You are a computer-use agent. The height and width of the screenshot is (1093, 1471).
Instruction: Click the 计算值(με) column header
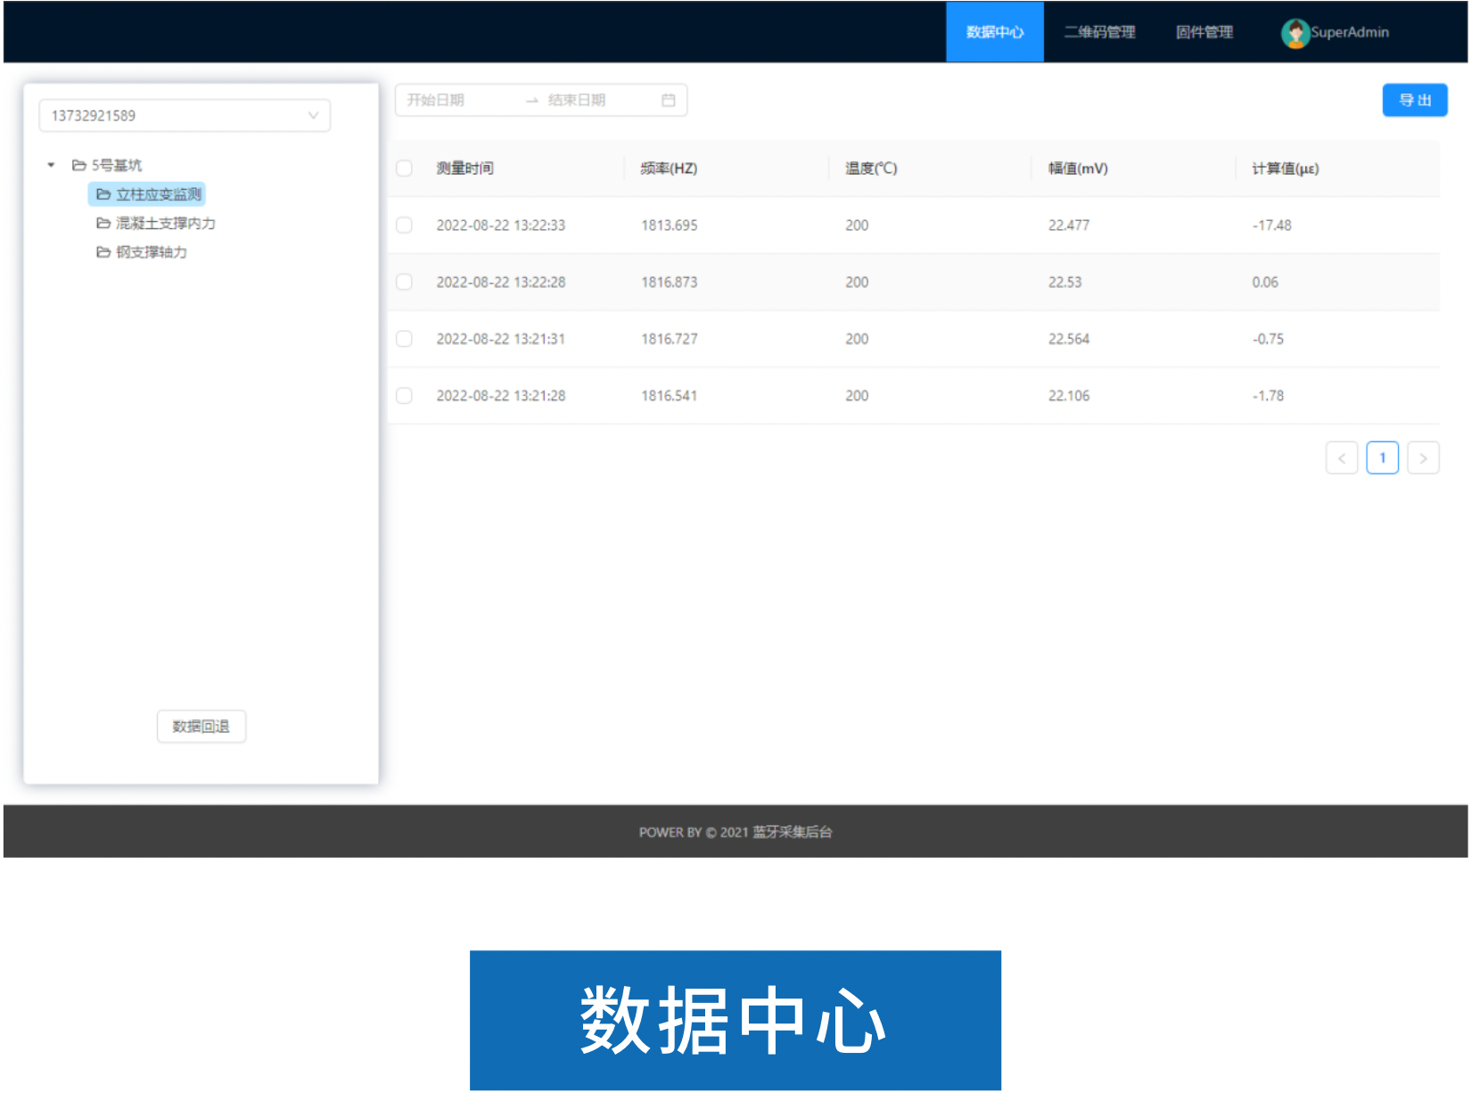coord(1285,168)
